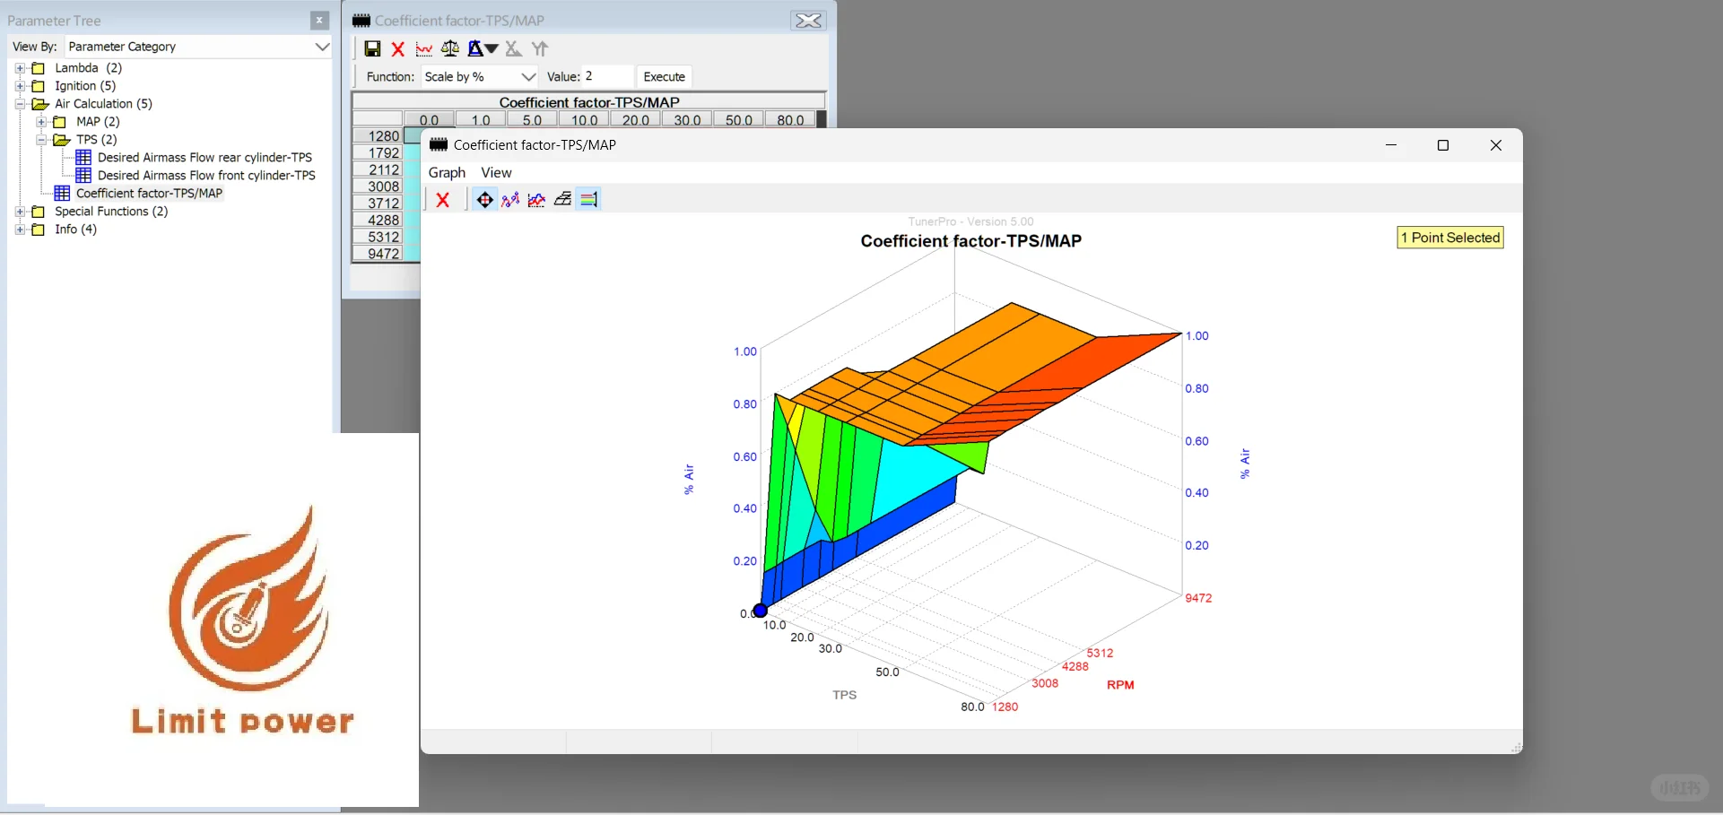Click the greyed Y-arrow icon in table toolbar
Image resolution: width=1723 pixels, height=815 pixels.
tap(539, 48)
